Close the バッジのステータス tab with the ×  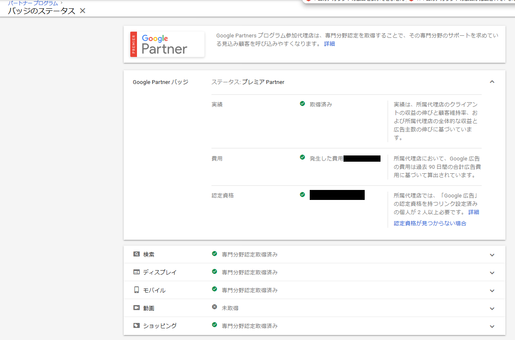click(x=82, y=11)
